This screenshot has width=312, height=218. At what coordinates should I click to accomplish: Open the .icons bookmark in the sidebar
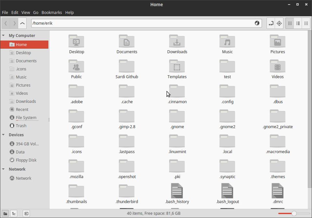click(x=24, y=69)
